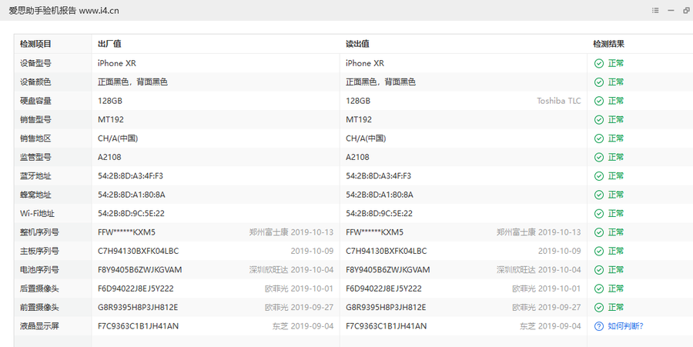Screen dimensions: 693x347
Task: Click factory value A2108 in 出厂值 column
Action: tap(109, 157)
